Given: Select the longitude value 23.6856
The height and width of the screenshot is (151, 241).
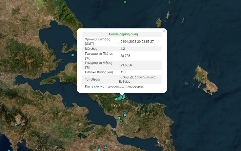Looking at the screenshot, I should pyautogui.click(x=126, y=65).
